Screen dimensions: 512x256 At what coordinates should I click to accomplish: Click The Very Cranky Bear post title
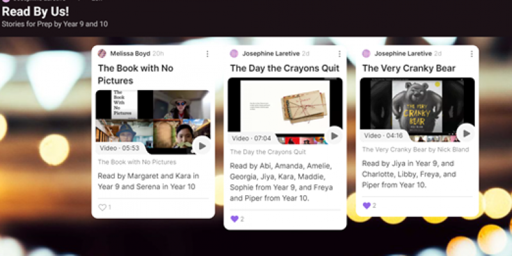click(x=409, y=68)
